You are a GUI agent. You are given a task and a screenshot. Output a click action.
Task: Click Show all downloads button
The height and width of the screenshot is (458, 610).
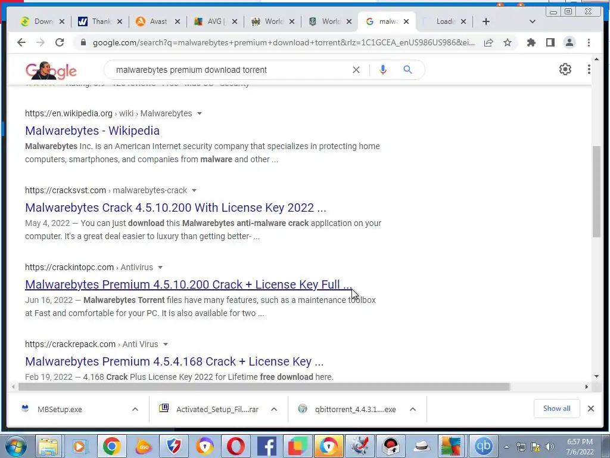557,409
